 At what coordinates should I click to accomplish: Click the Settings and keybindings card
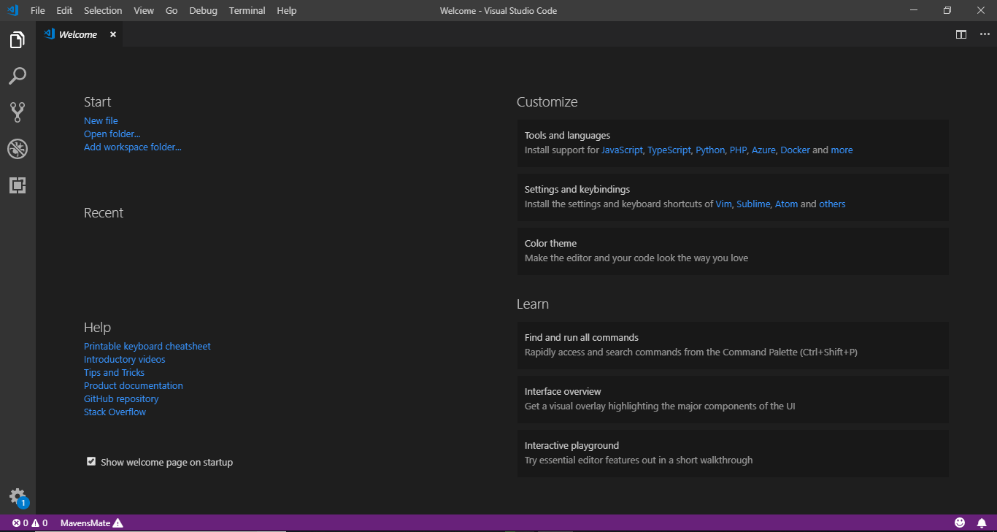[x=733, y=197]
